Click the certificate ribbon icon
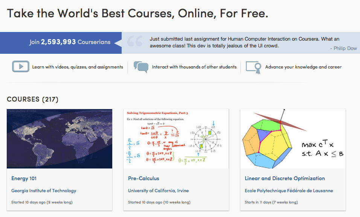 tap(253, 67)
